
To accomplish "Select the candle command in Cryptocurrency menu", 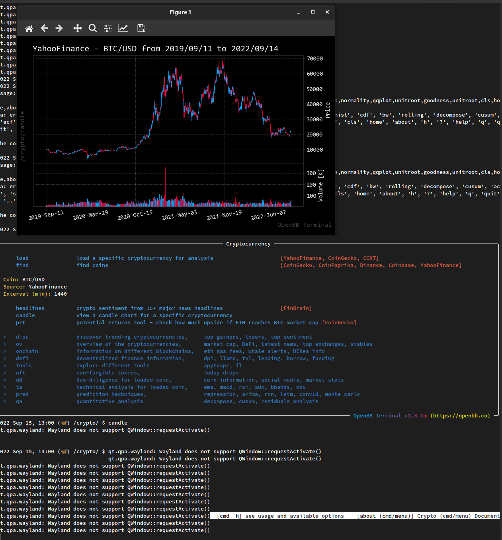I will (x=25, y=315).
